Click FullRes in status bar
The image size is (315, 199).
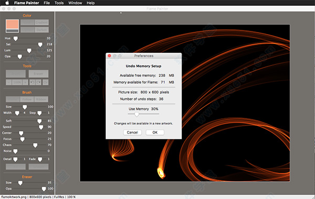tap(59, 197)
